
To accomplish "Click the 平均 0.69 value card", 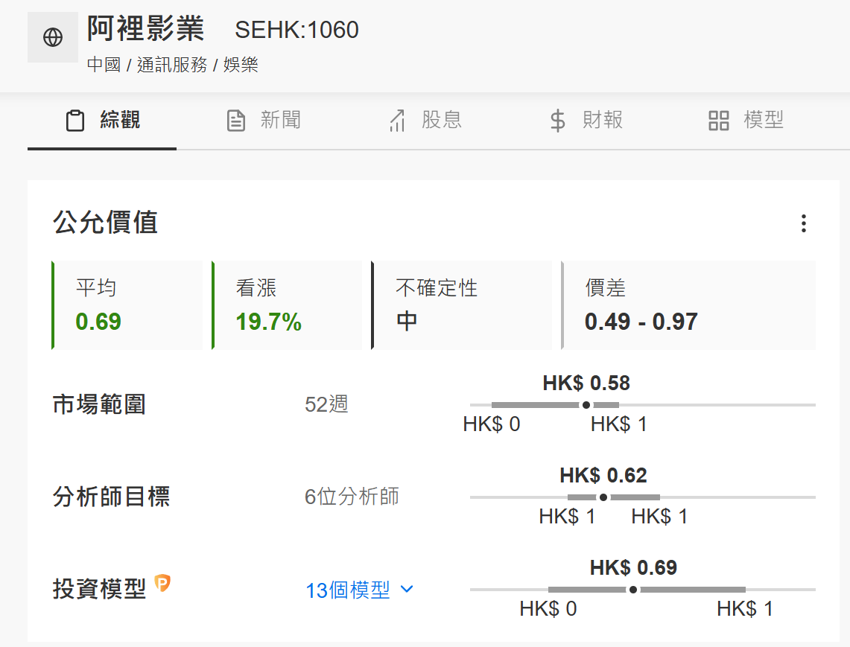I will pos(127,305).
